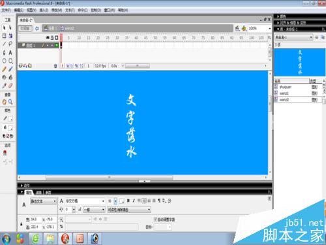Toggle the Center Frame button in timeline

(x=63, y=66)
